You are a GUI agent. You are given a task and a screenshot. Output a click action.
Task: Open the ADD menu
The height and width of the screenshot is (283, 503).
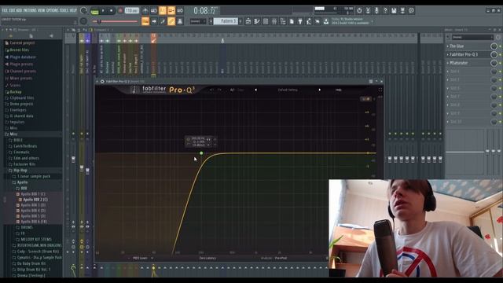pyautogui.click(x=19, y=10)
